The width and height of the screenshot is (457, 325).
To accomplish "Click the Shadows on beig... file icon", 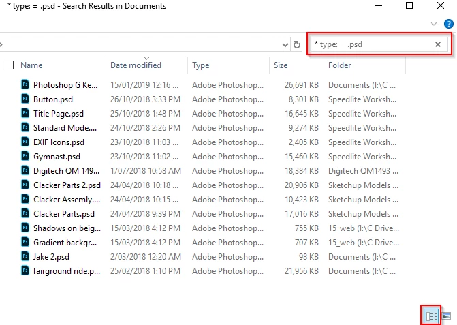I will pyautogui.click(x=25, y=228).
